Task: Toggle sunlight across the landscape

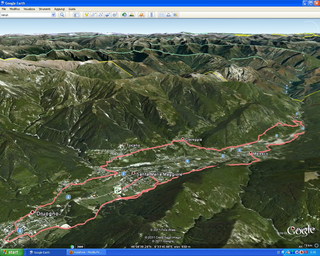Action: [x=131, y=15]
